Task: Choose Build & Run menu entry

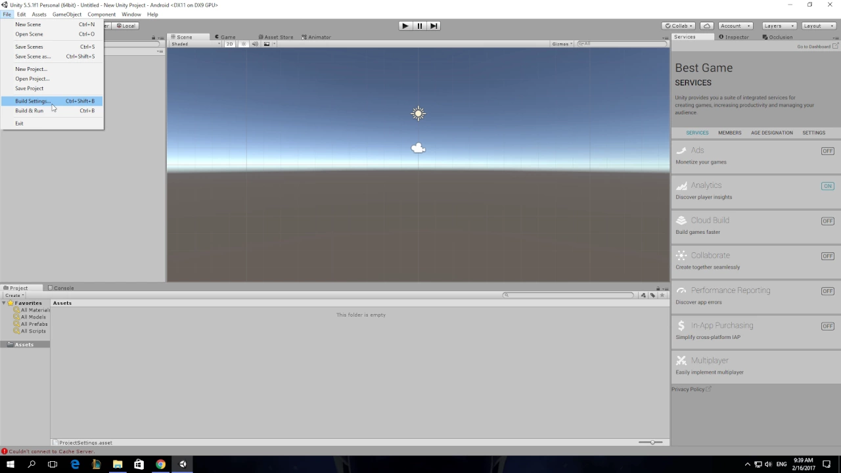Action: coord(52,110)
